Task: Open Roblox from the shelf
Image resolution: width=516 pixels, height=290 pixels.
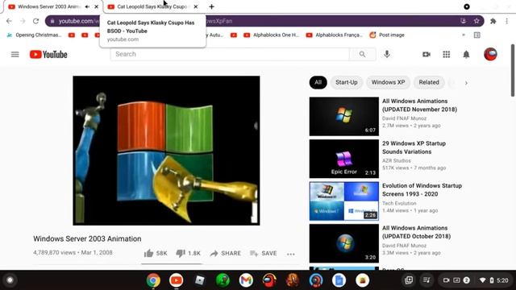Action: pos(200,280)
